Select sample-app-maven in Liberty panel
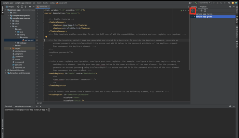Screen dimensions: 239x138 click(x=204, y=14)
